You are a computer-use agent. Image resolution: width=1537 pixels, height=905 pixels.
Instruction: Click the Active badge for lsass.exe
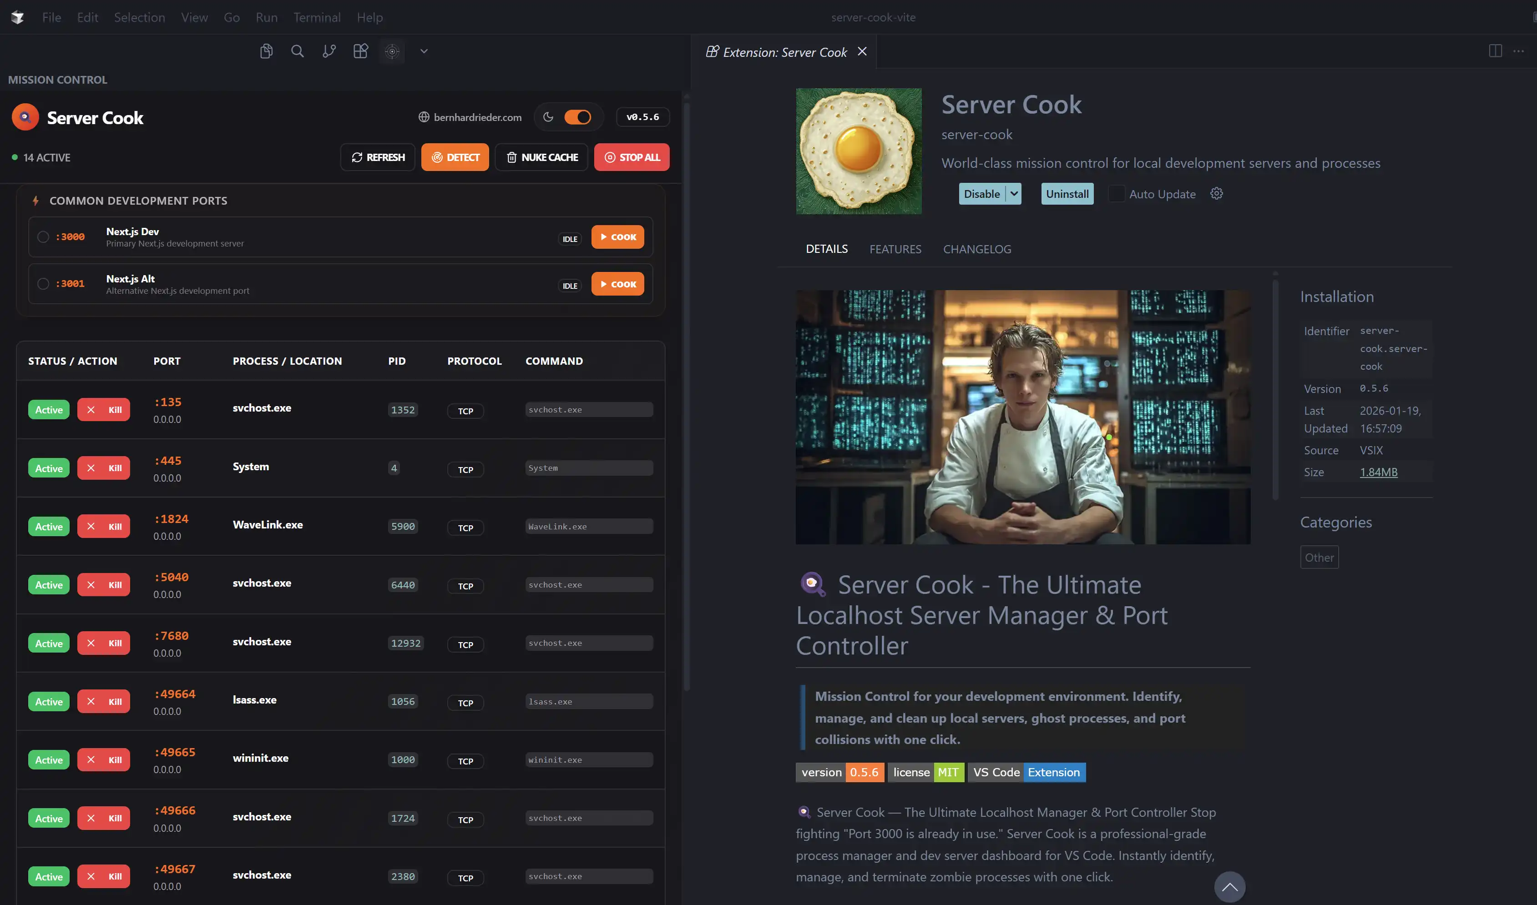49,702
